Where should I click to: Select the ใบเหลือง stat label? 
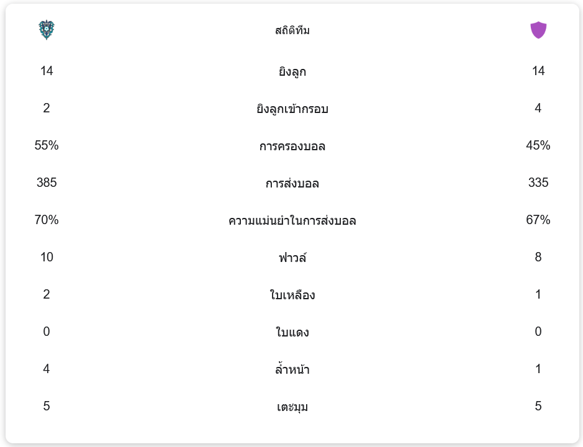292,295
